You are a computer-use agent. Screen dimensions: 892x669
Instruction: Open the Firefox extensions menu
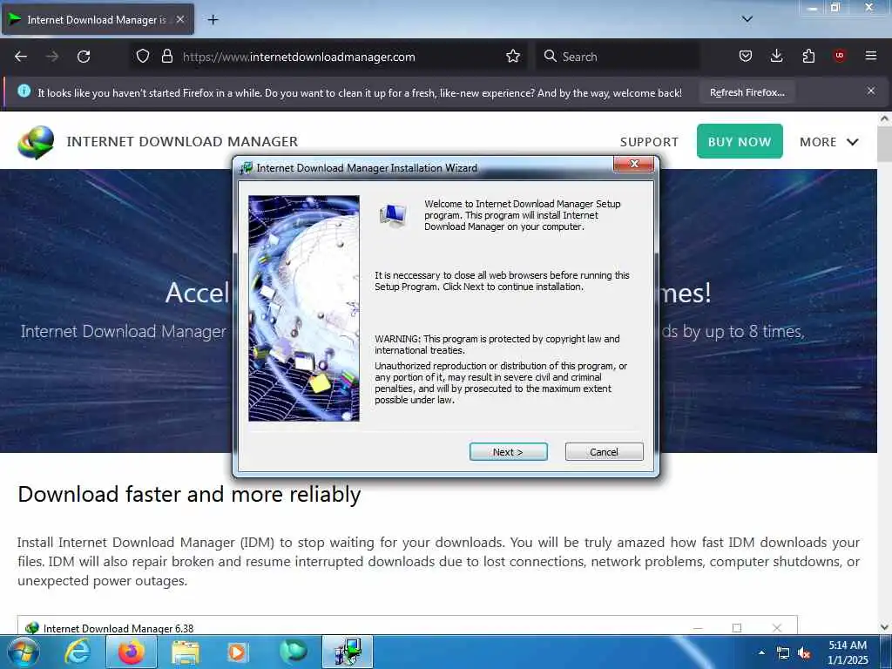808,56
